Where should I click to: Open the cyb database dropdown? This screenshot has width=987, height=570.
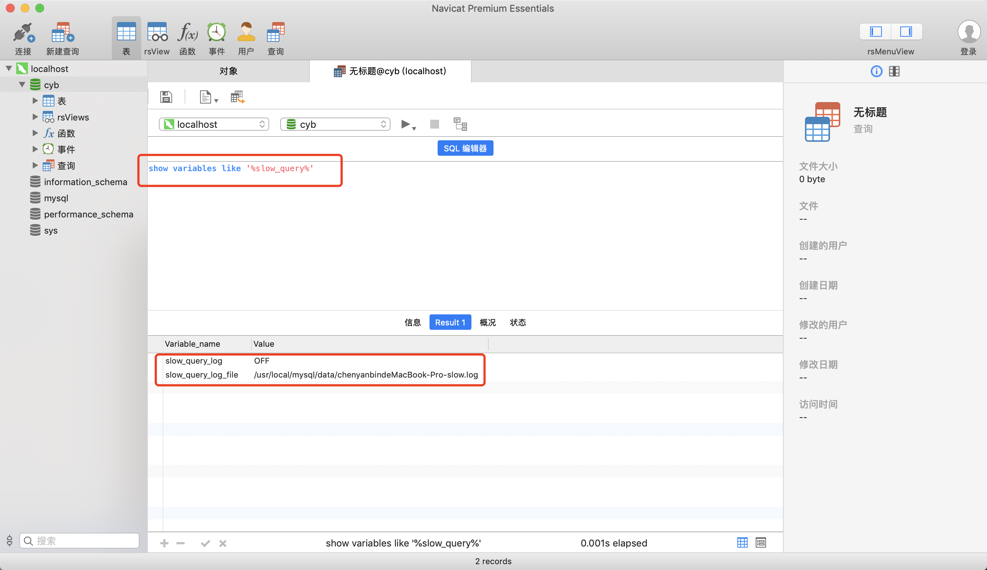(x=335, y=125)
